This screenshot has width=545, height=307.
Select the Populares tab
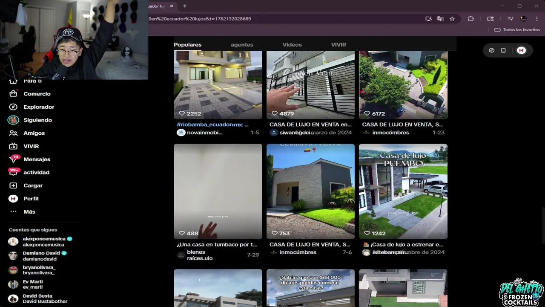(187, 44)
